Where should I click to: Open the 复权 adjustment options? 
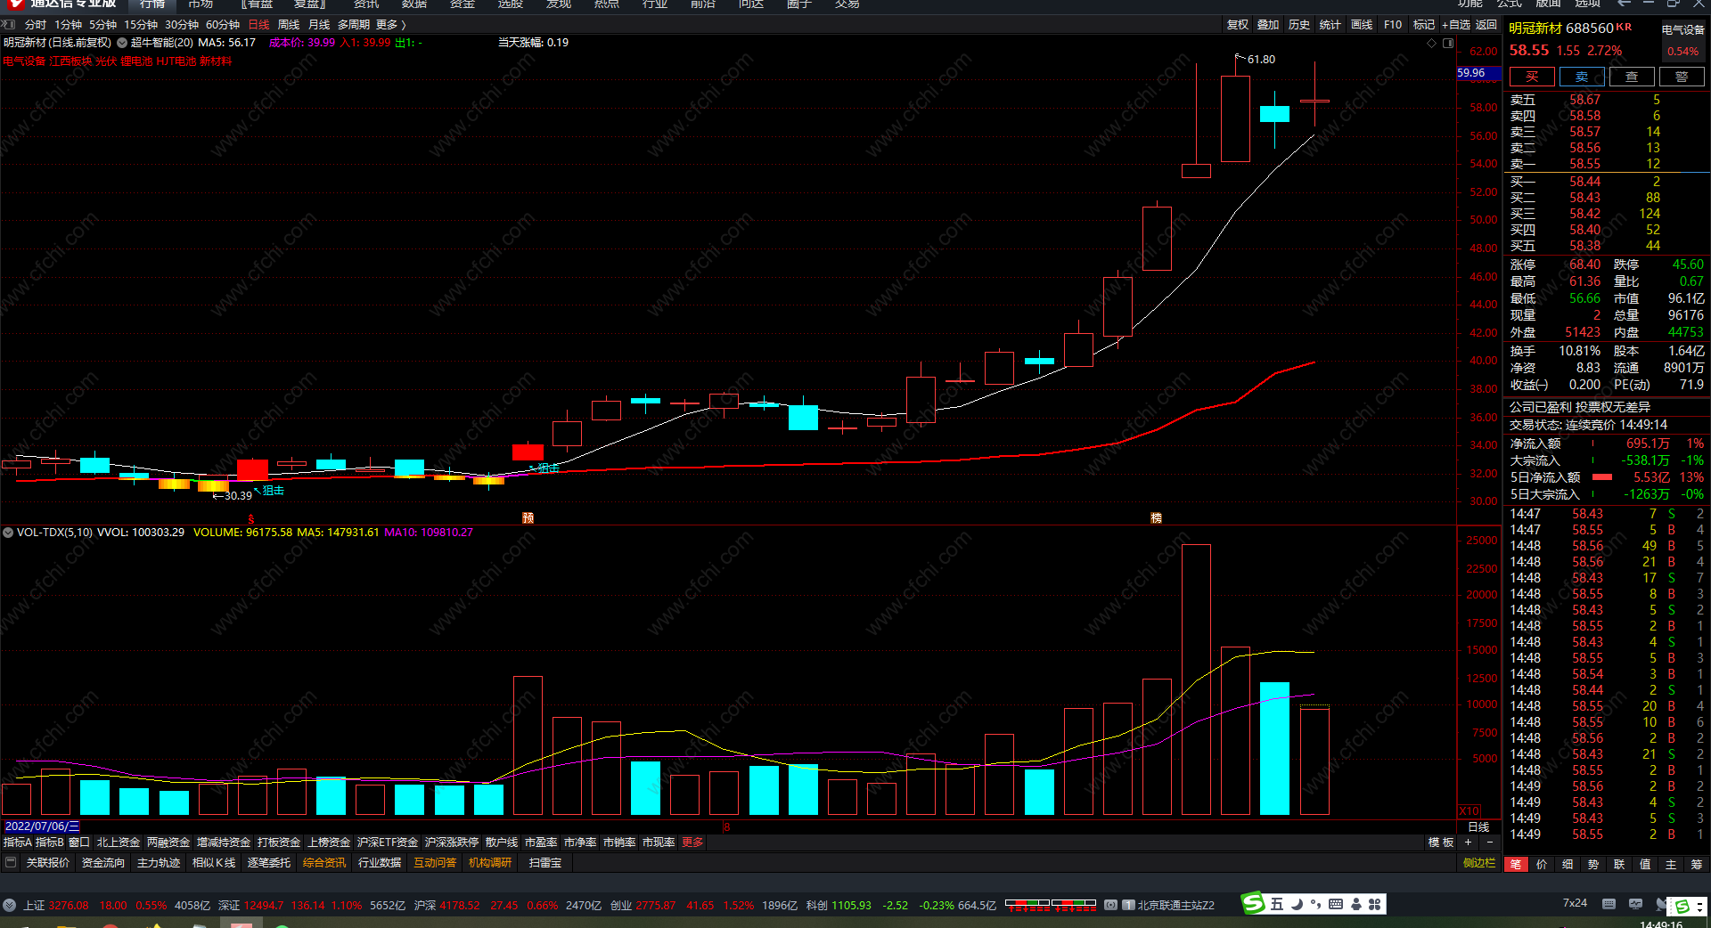click(1238, 25)
